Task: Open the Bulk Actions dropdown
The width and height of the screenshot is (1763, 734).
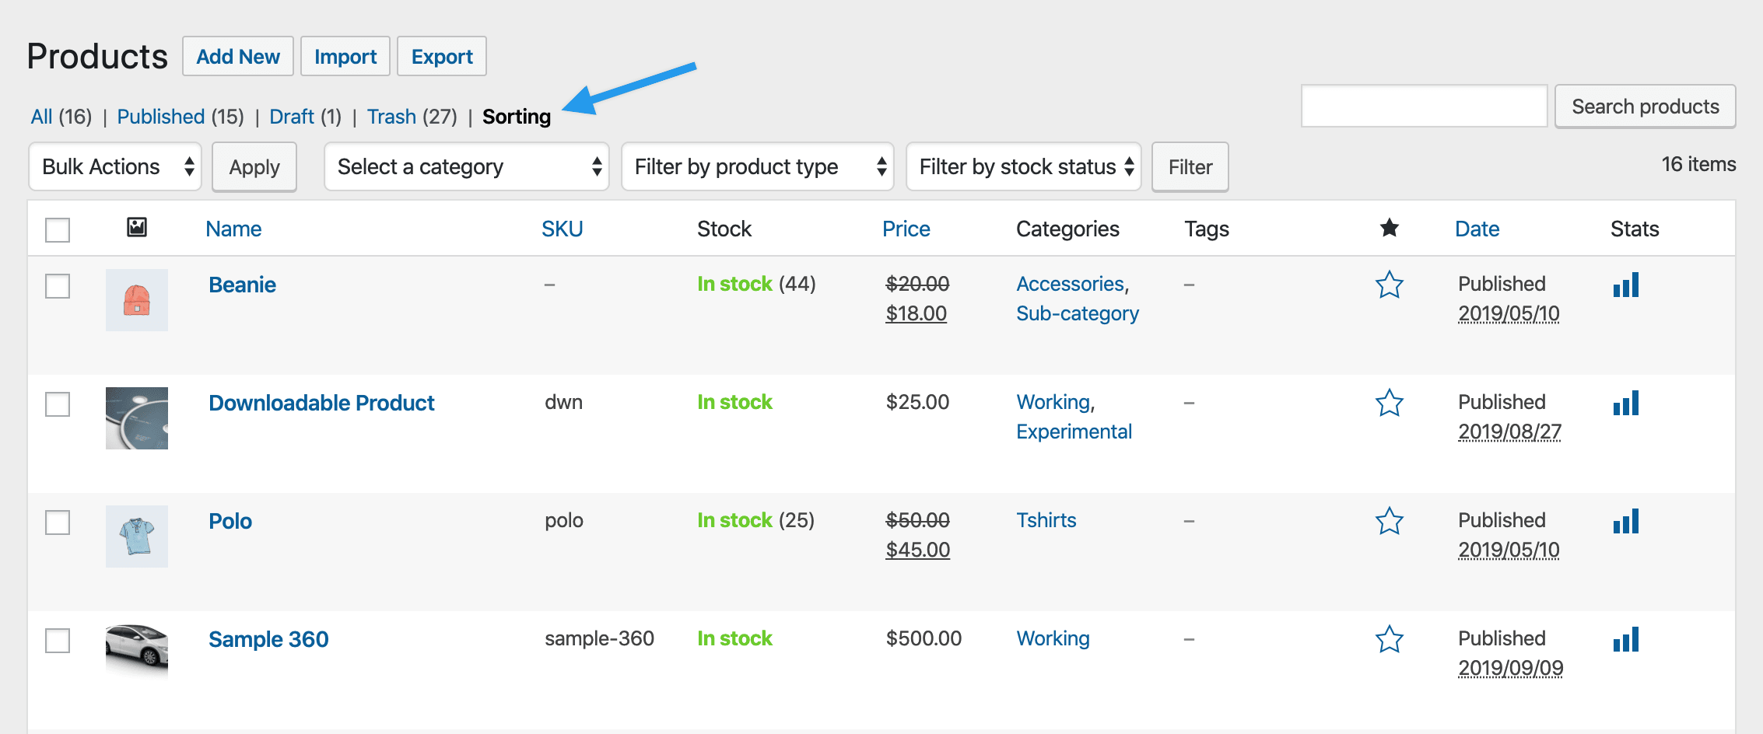Action: pyautogui.click(x=115, y=167)
